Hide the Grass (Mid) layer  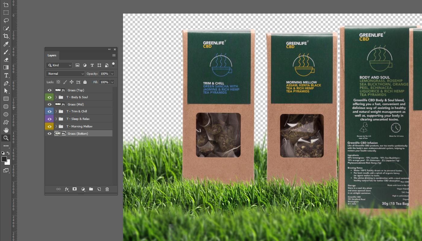pyautogui.click(x=49, y=104)
